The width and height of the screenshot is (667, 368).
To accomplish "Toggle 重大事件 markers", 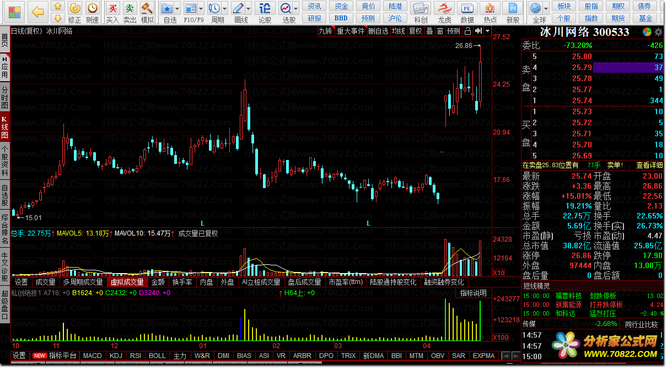I will (351, 31).
